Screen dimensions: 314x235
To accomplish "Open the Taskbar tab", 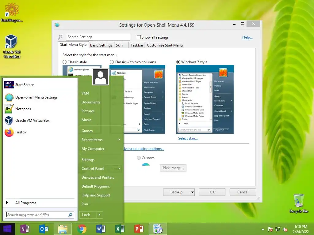I will pos(137,45).
